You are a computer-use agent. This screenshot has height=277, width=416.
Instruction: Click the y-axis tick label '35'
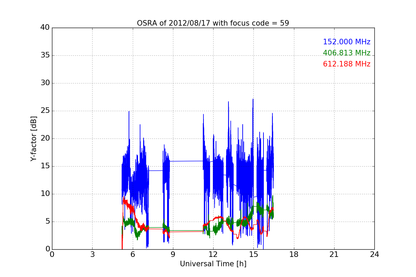45,55
